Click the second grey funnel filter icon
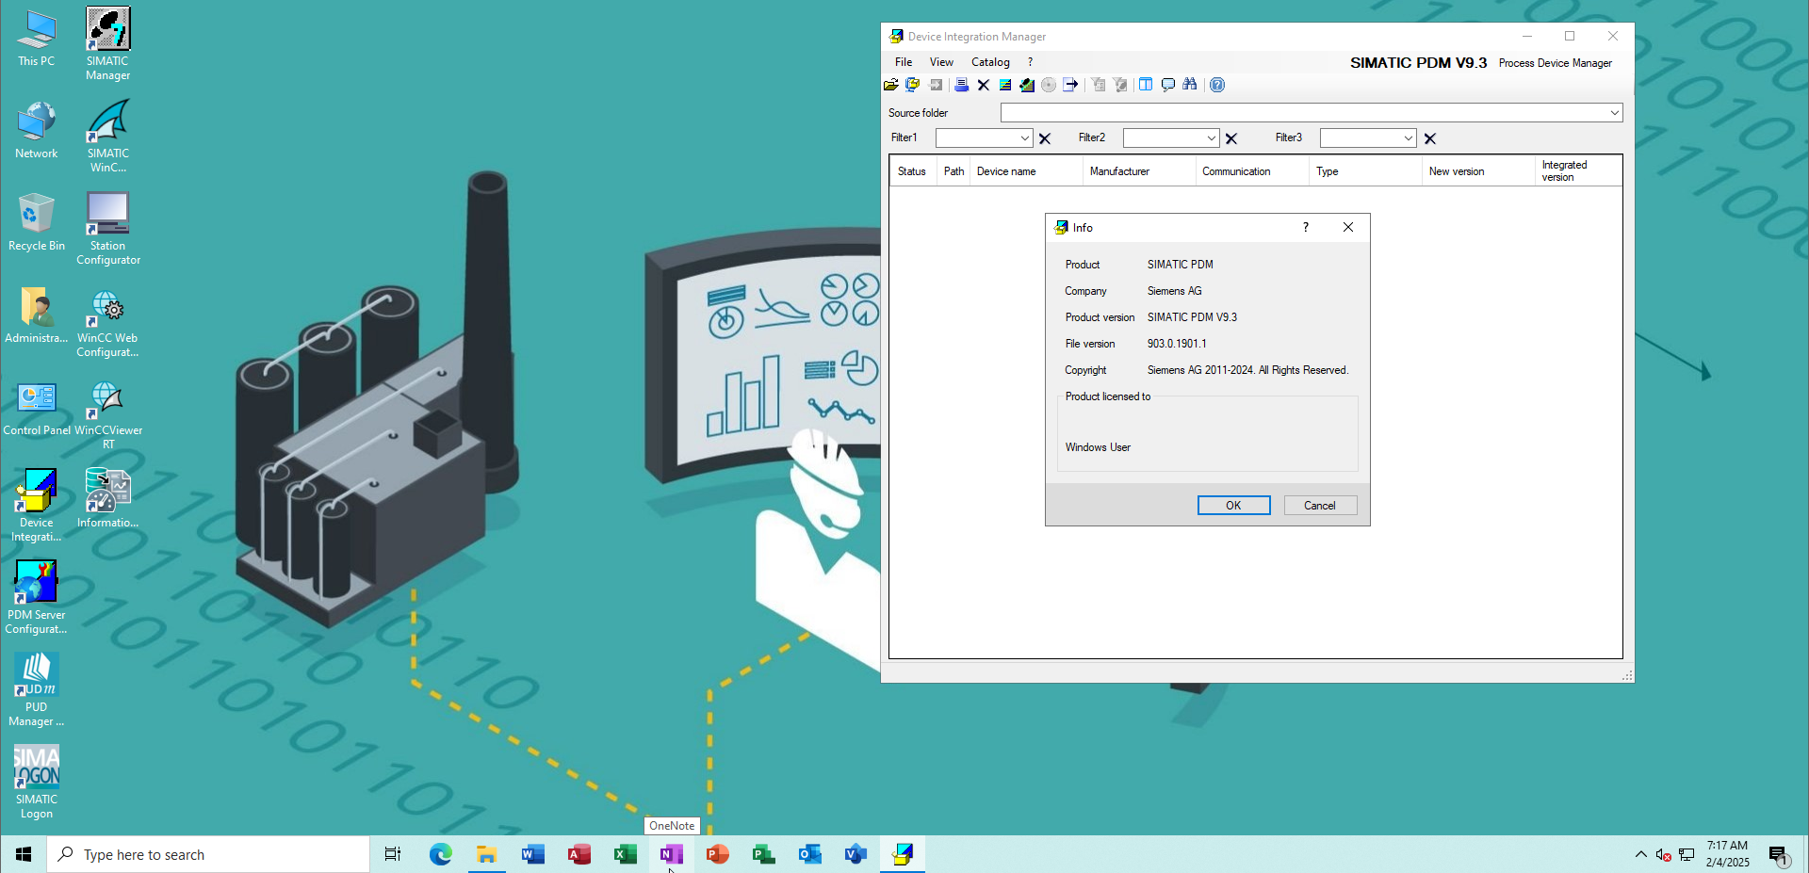The image size is (1809, 873). (1120, 85)
